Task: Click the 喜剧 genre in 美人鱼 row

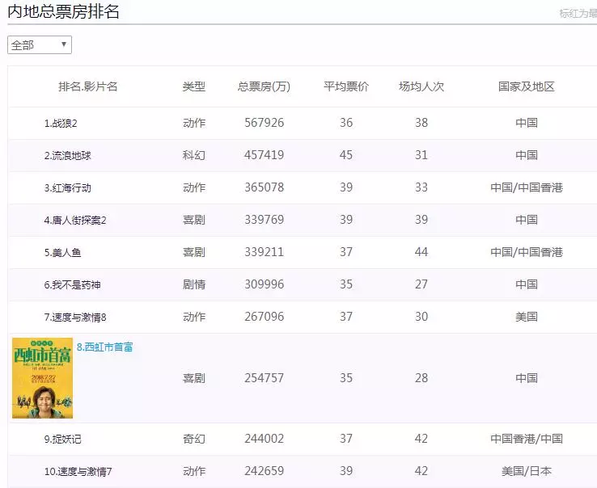Action: [x=194, y=252]
